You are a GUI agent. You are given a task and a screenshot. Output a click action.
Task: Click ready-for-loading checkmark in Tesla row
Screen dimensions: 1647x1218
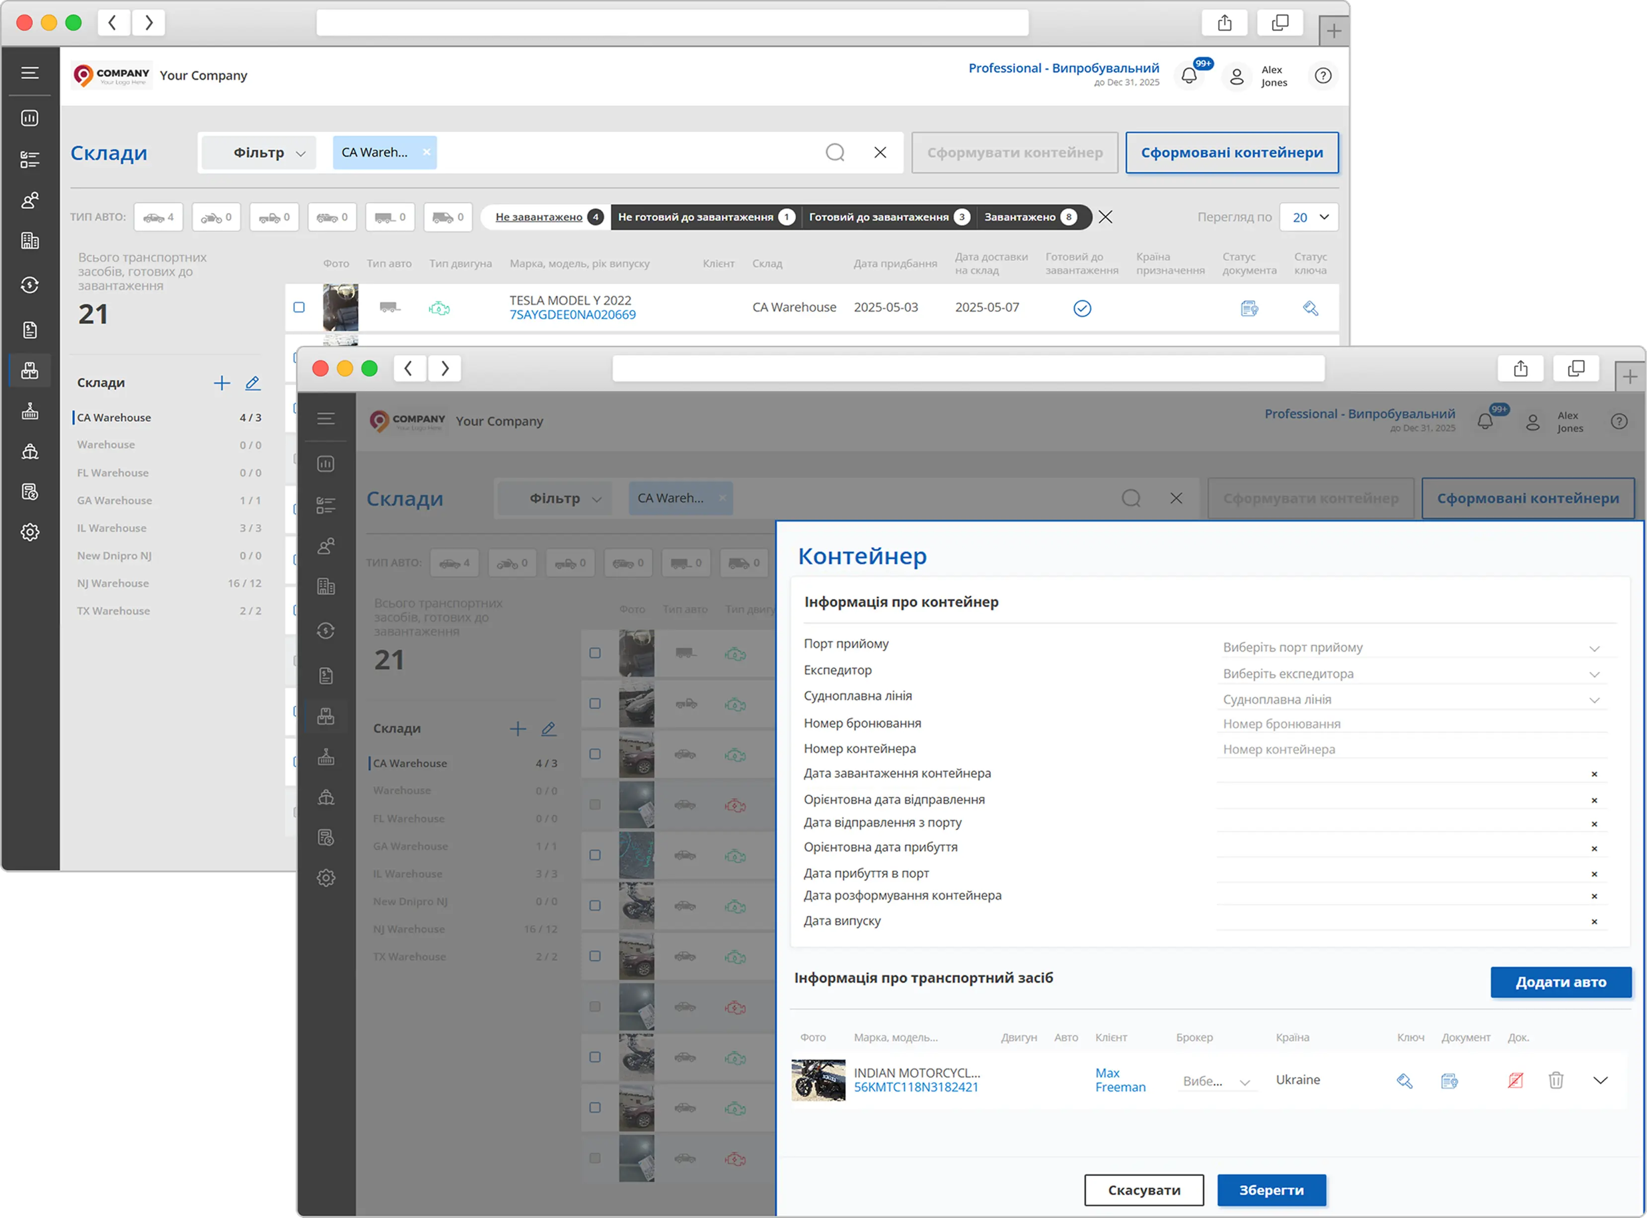click(1082, 308)
